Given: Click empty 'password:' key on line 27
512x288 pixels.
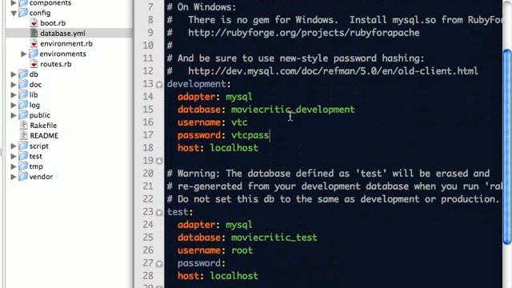Looking at the screenshot, I should [x=202, y=263].
